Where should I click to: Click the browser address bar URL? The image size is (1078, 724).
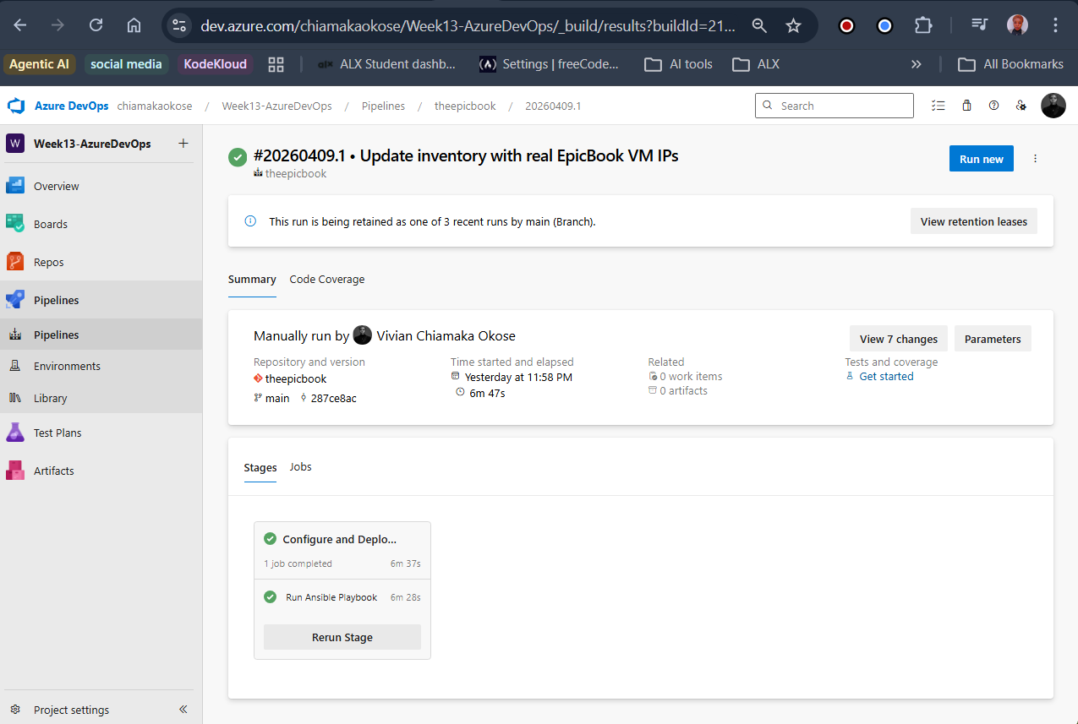click(x=468, y=25)
